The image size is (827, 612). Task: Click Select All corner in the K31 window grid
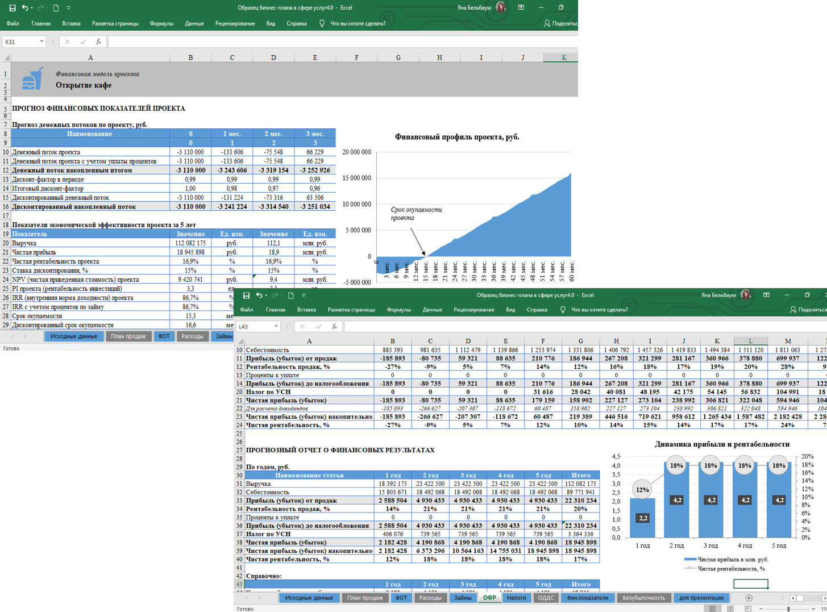point(6,57)
